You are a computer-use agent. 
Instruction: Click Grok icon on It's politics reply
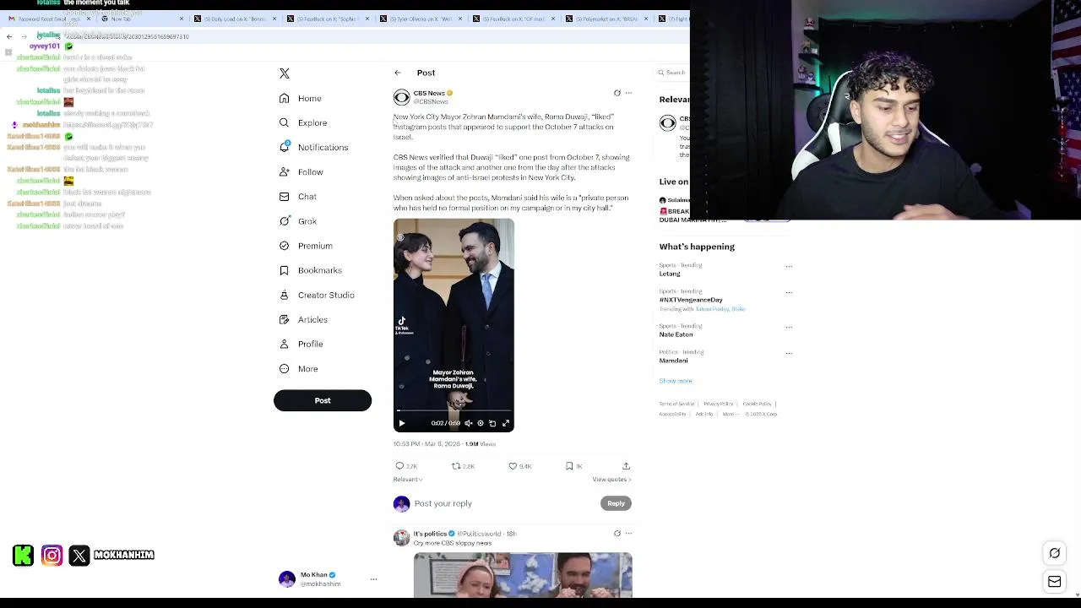(x=617, y=534)
